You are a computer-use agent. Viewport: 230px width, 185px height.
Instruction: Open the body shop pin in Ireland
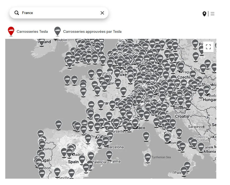pos(42,42)
